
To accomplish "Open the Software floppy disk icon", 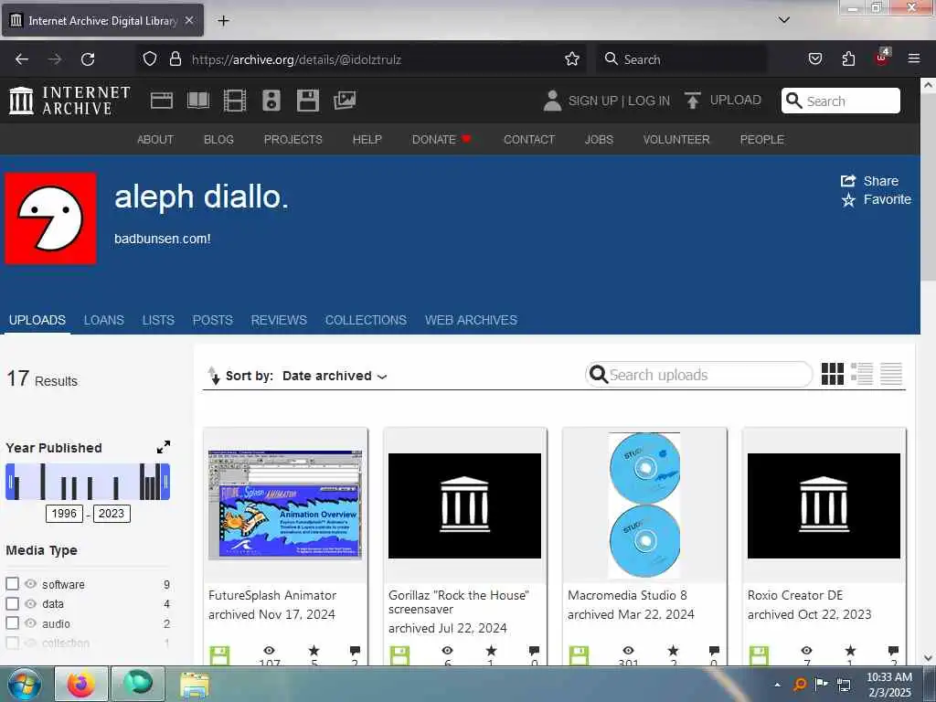I will point(307,101).
